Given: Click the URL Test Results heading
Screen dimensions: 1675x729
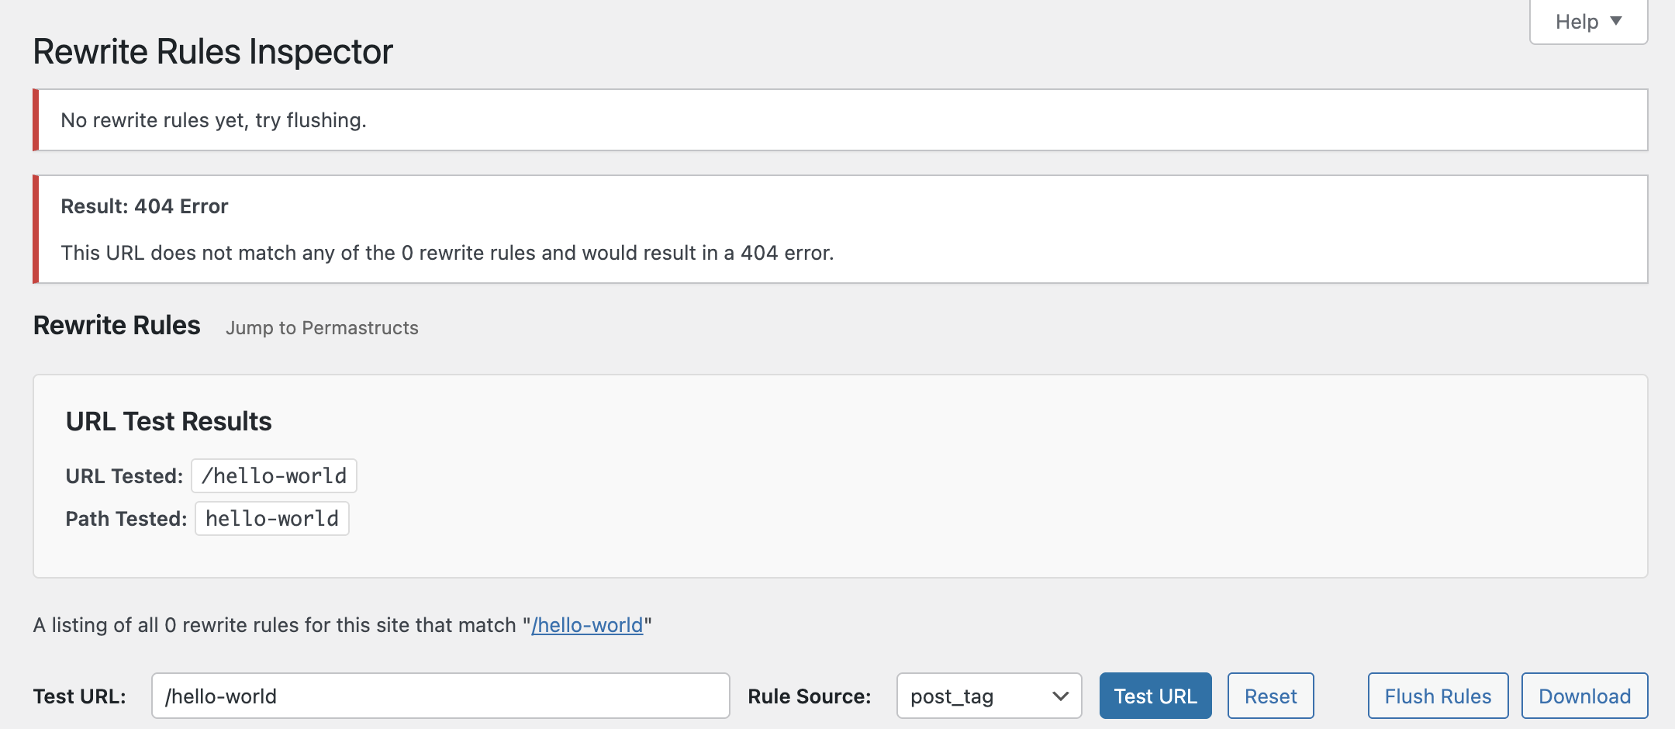Looking at the screenshot, I should tap(169, 421).
